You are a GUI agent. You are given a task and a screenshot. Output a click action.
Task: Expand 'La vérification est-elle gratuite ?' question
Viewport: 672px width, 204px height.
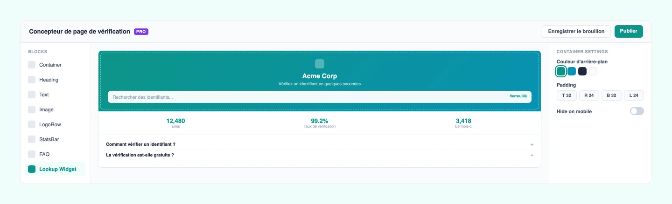pos(320,155)
